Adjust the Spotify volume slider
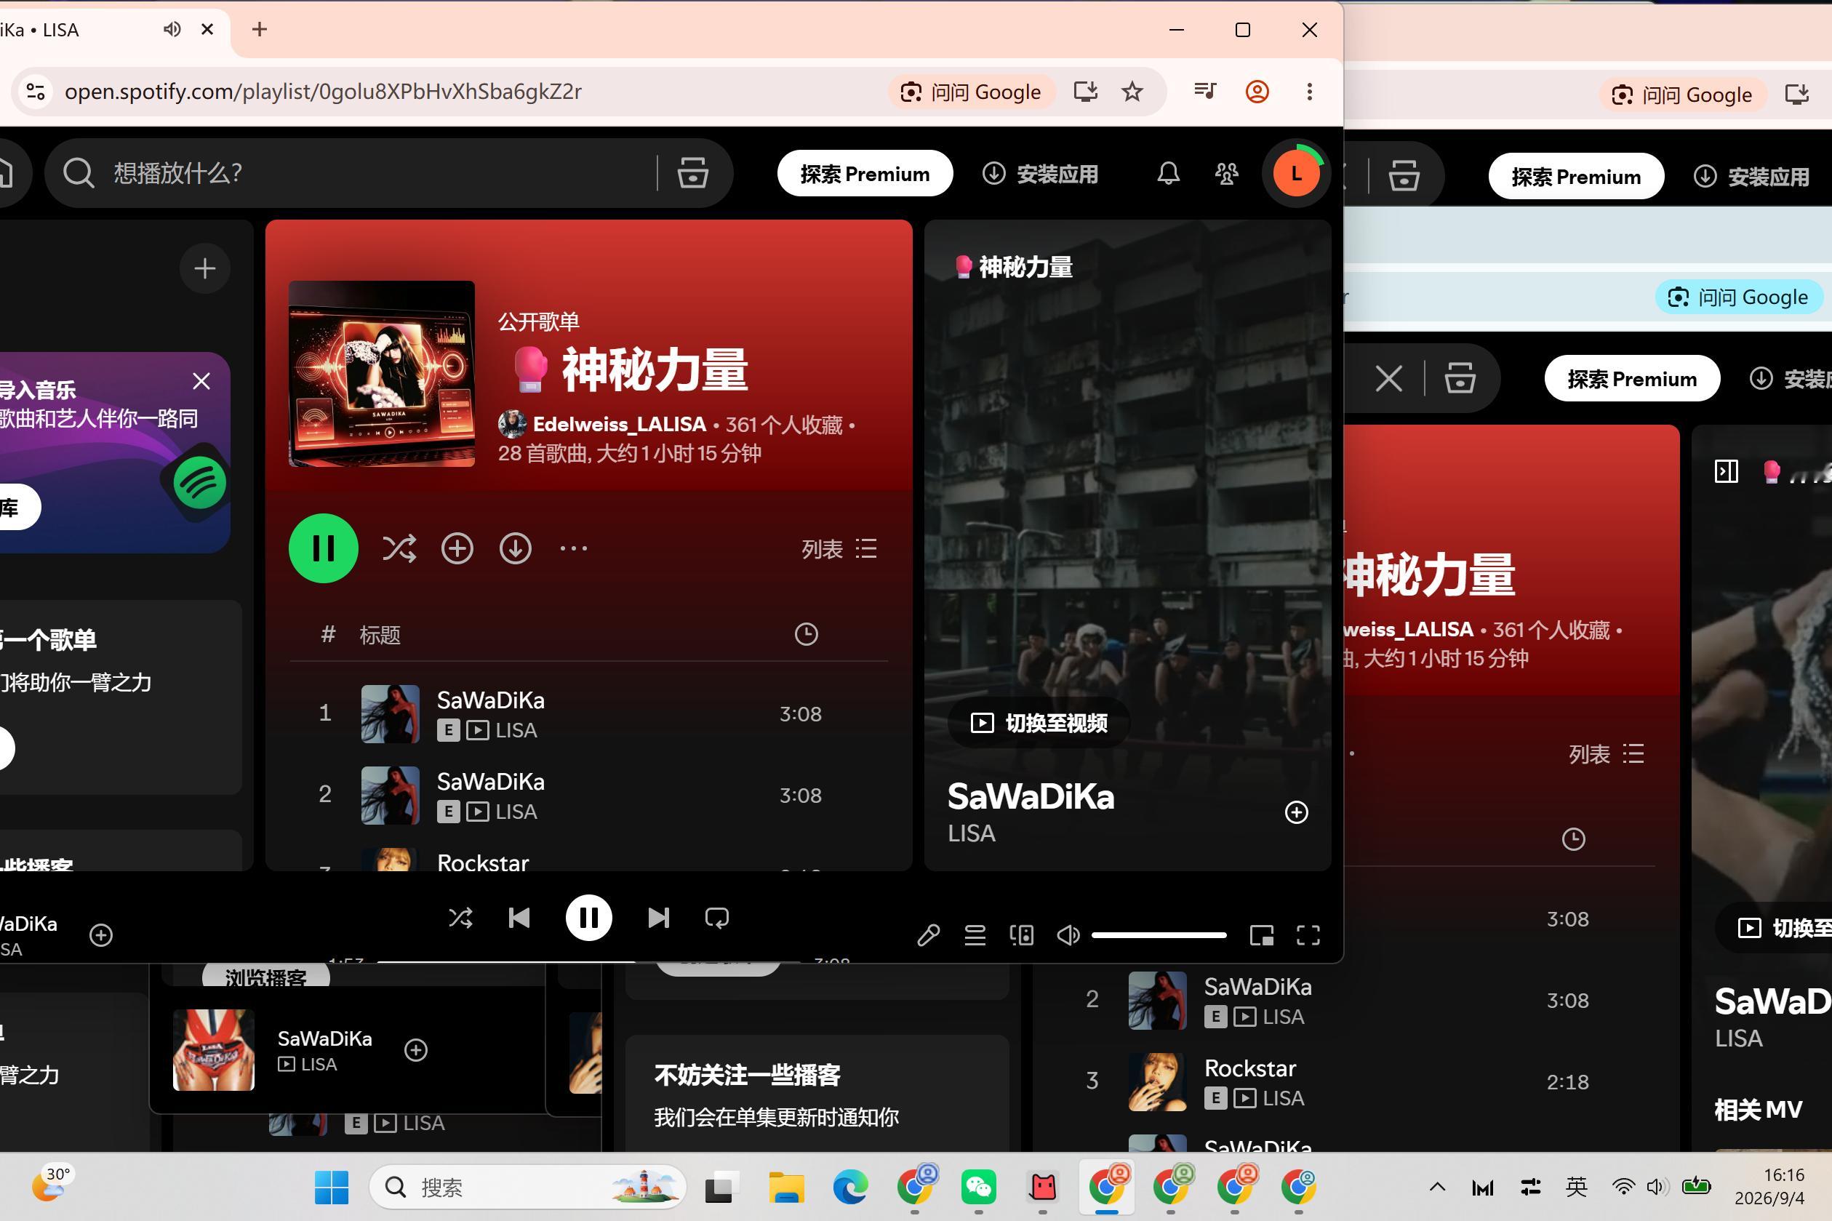The image size is (1832, 1221). [x=1159, y=934]
